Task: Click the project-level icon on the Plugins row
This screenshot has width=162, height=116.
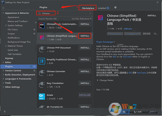Action: click(34, 67)
